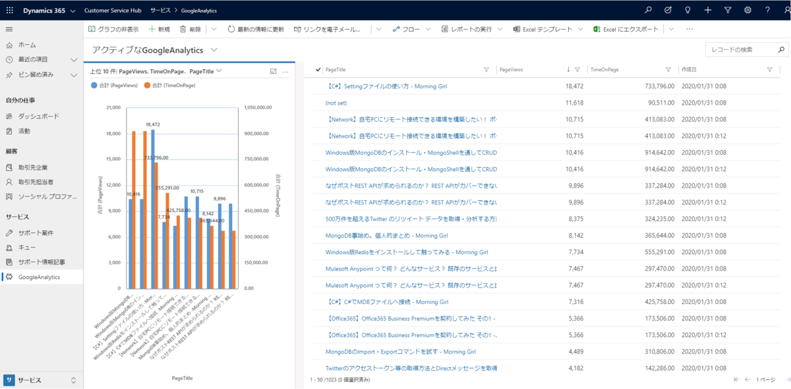Image resolution: width=791 pixels, height=389 pixels.
Task: Open the (not set) record link
Action: 336,103
